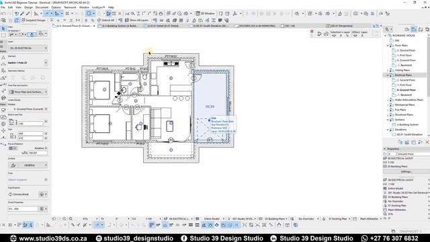430x242 pixels.
Task: Open the Document menu
Action: [x=42, y=7]
